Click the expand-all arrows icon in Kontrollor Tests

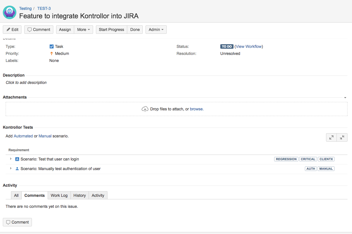(331, 137)
